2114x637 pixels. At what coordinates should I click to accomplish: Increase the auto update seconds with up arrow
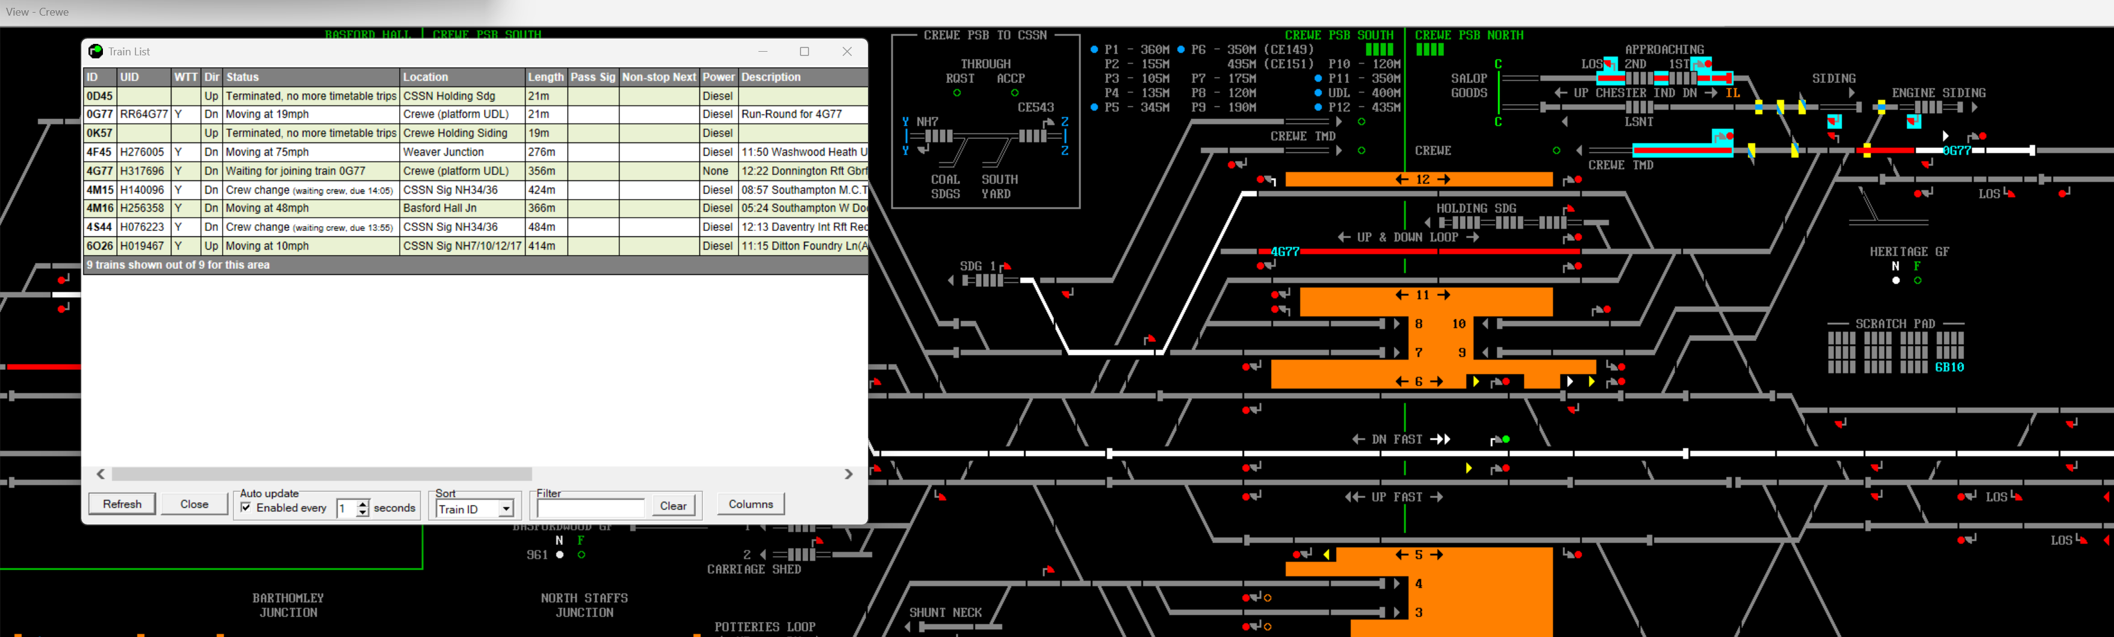(x=363, y=504)
